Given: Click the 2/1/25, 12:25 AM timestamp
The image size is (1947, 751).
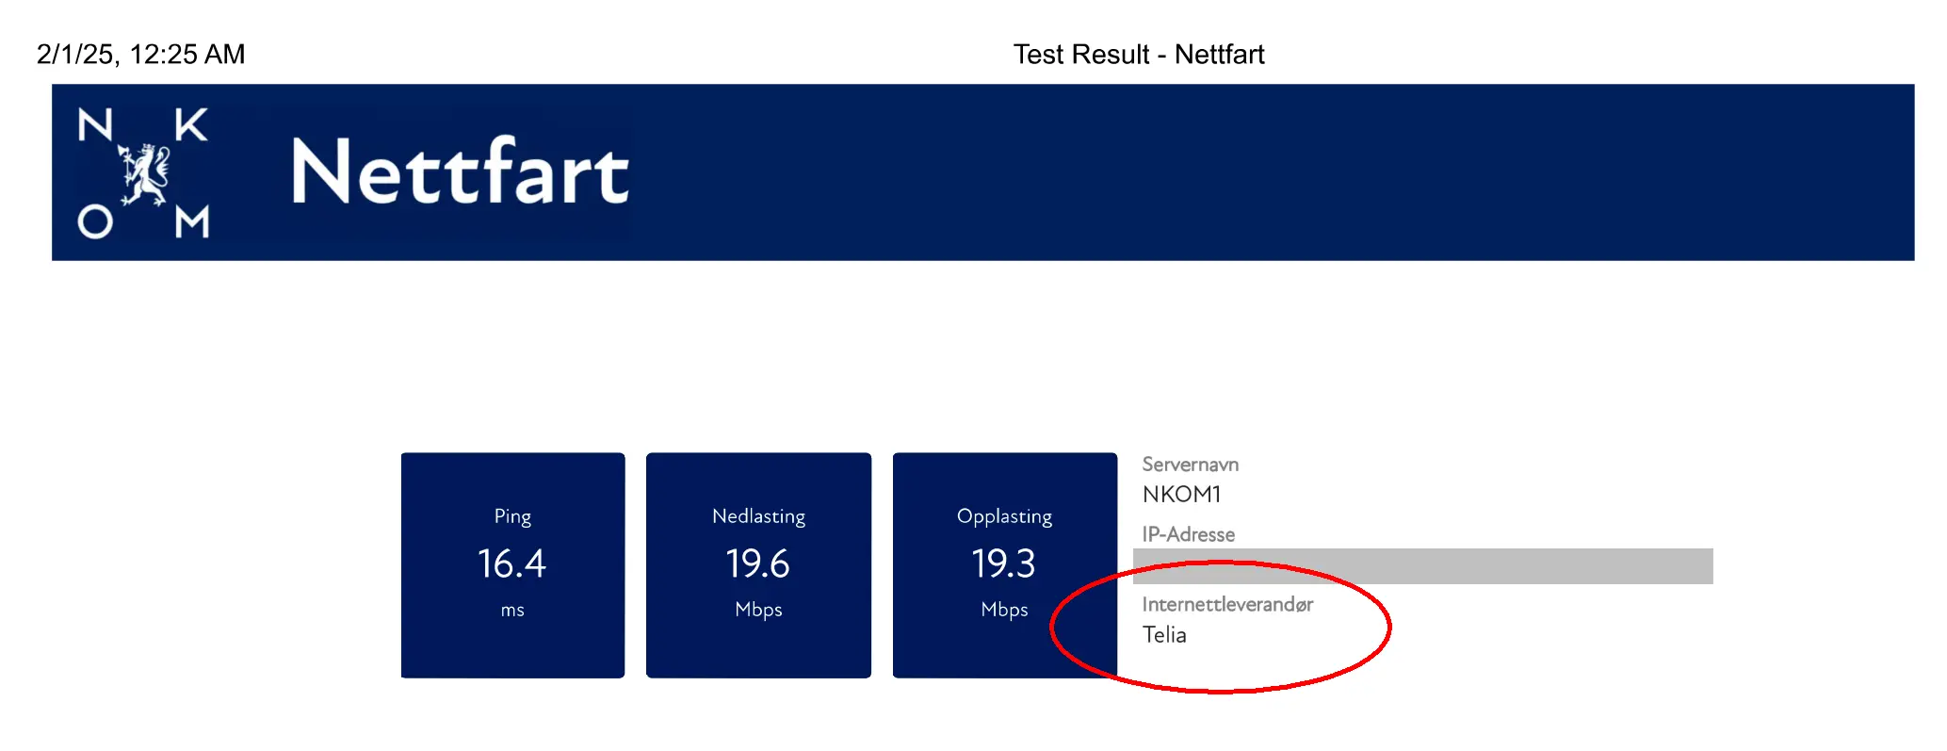Looking at the screenshot, I should (x=140, y=55).
